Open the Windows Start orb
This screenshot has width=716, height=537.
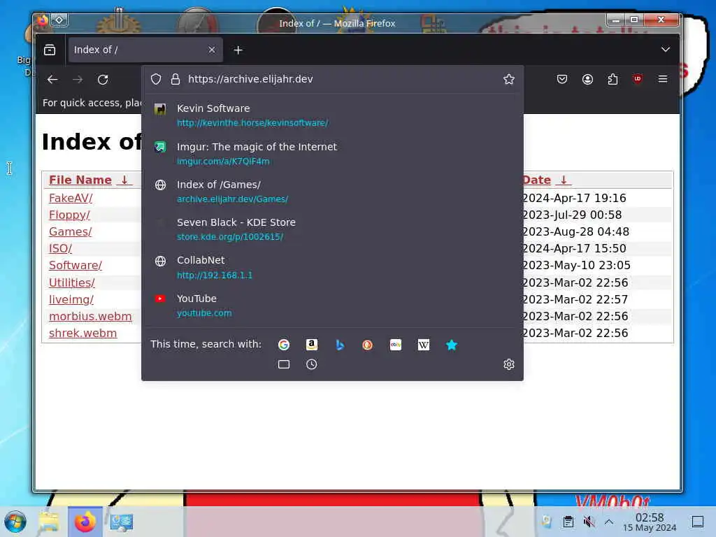15,522
